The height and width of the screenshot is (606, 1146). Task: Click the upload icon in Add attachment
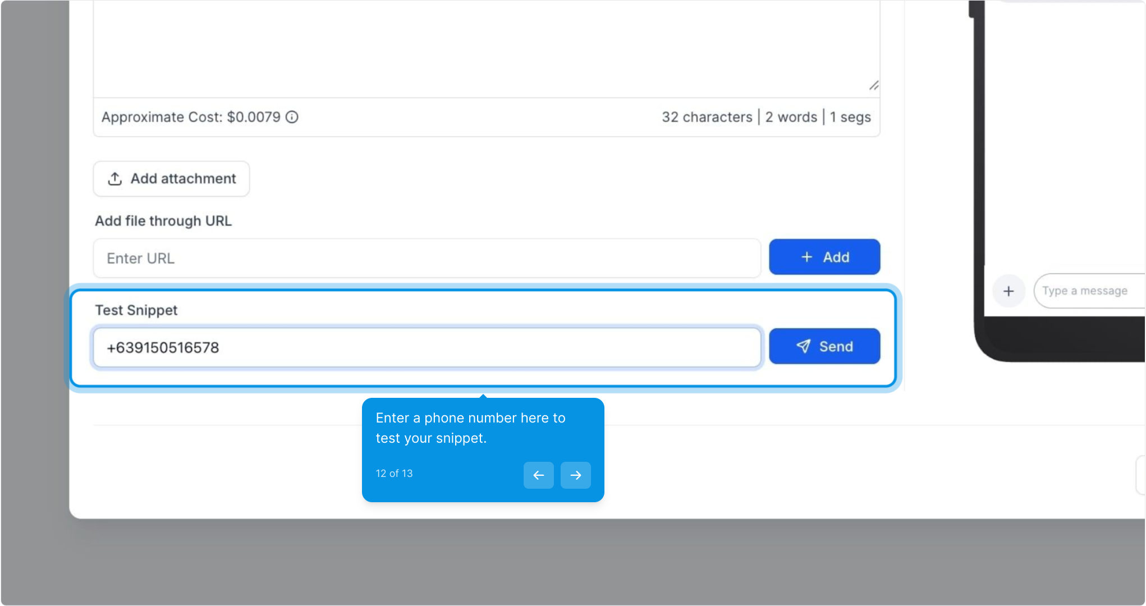click(x=115, y=179)
